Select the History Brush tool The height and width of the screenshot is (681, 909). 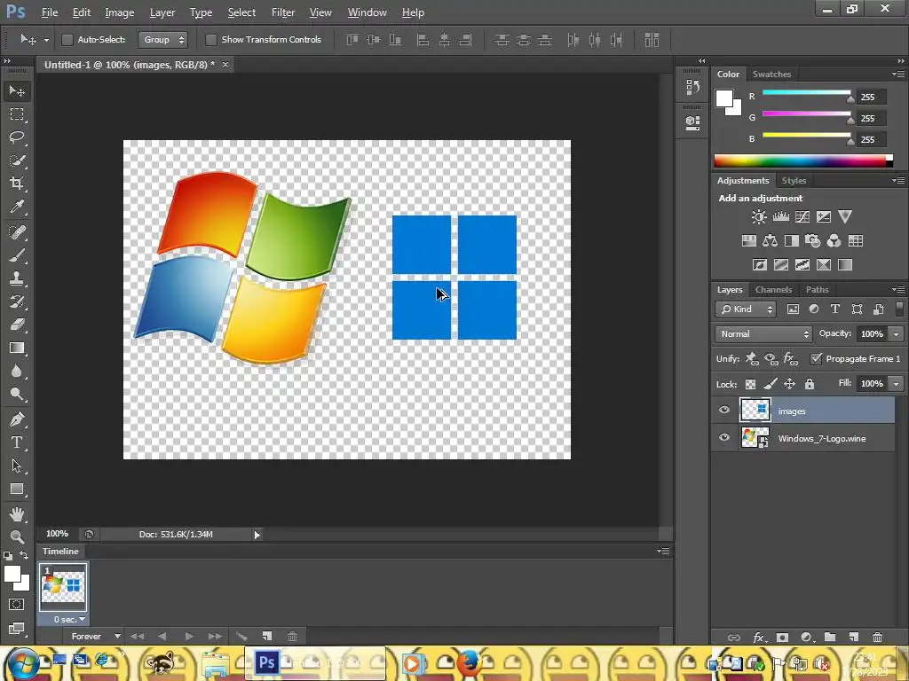pos(17,301)
